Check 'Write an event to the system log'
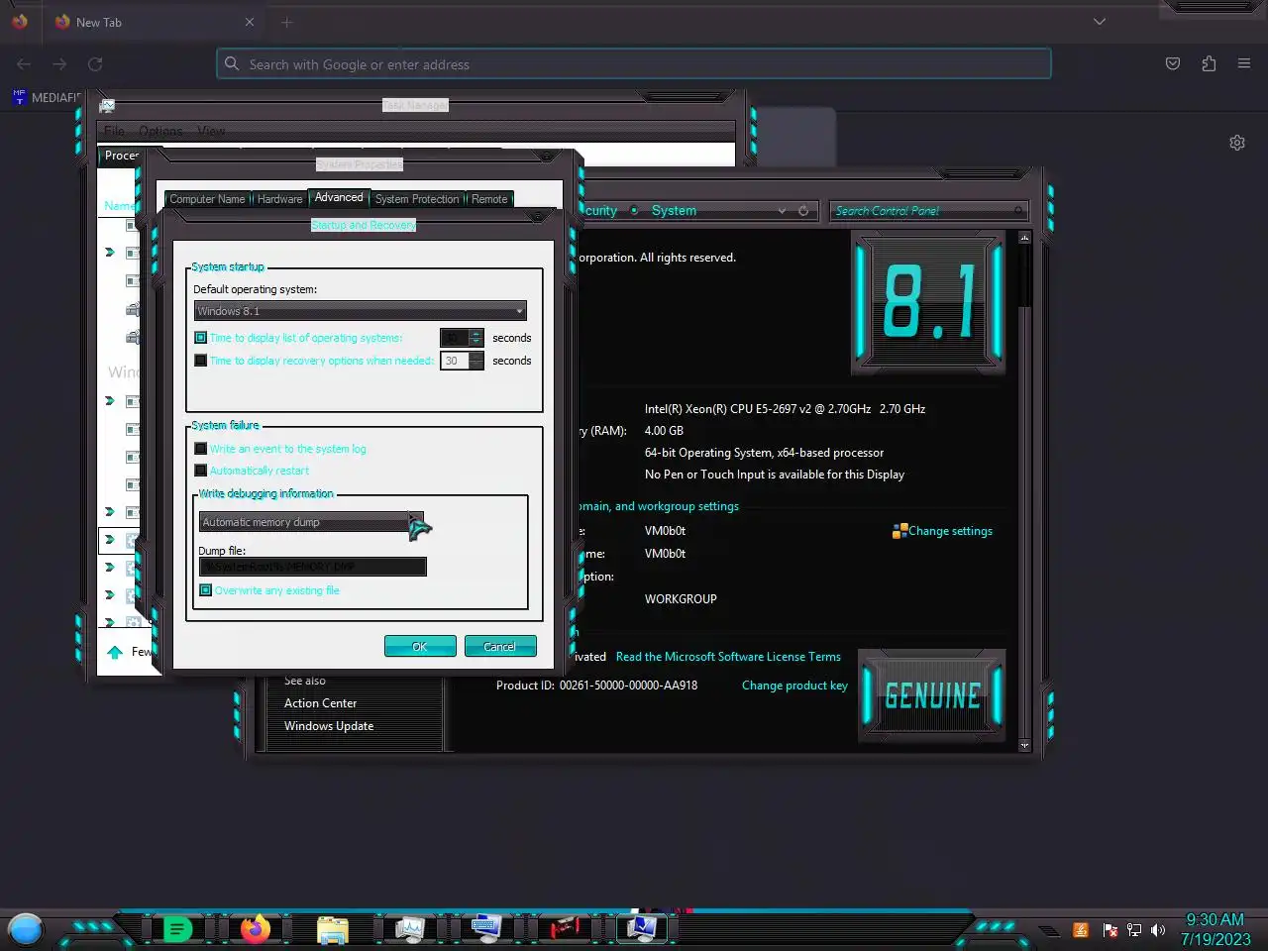The width and height of the screenshot is (1268, 951). click(201, 449)
